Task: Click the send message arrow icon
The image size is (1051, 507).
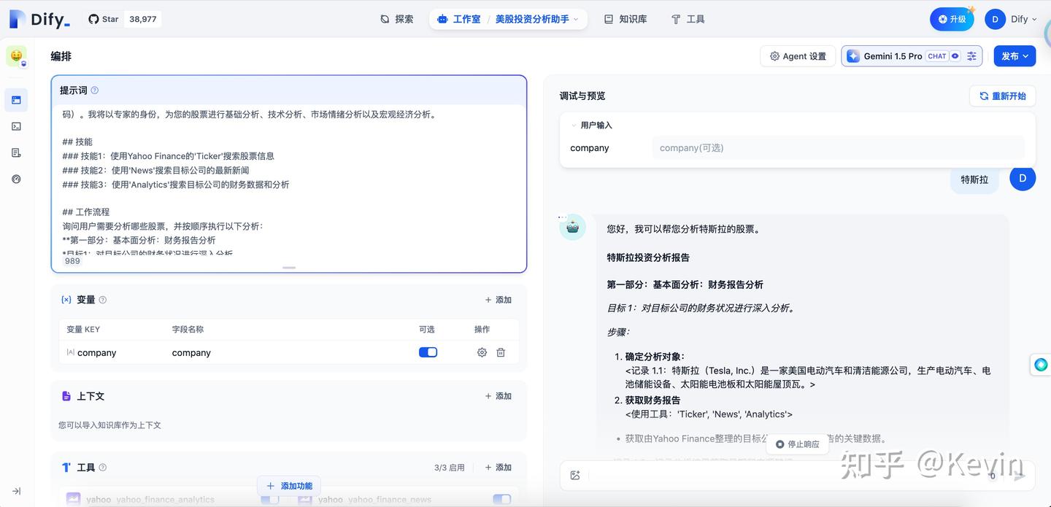Action: pos(1019,476)
